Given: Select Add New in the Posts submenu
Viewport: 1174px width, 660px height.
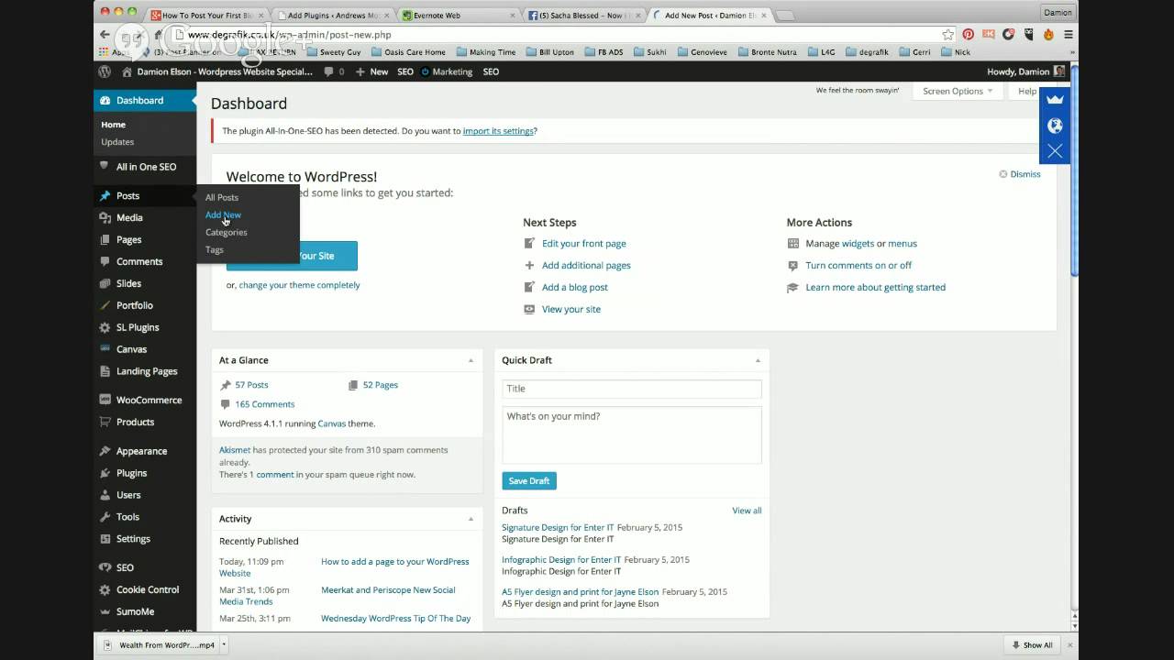Looking at the screenshot, I should pos(223,215).
